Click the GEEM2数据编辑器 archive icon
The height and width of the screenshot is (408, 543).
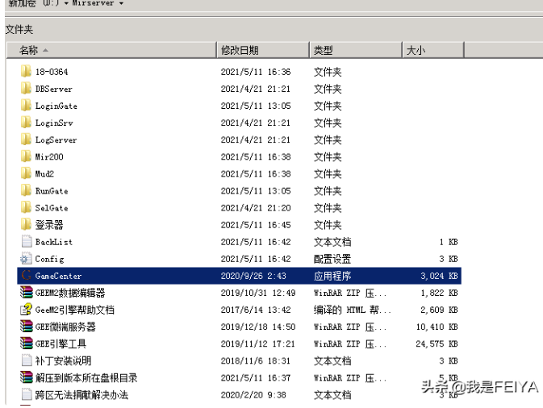(x=27, y=293)
